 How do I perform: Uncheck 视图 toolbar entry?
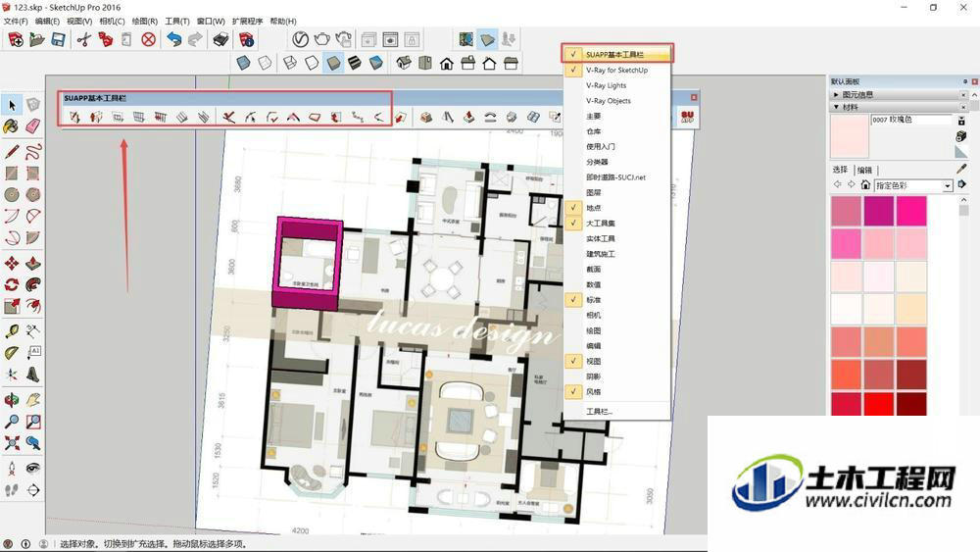[x=616, y=361]
